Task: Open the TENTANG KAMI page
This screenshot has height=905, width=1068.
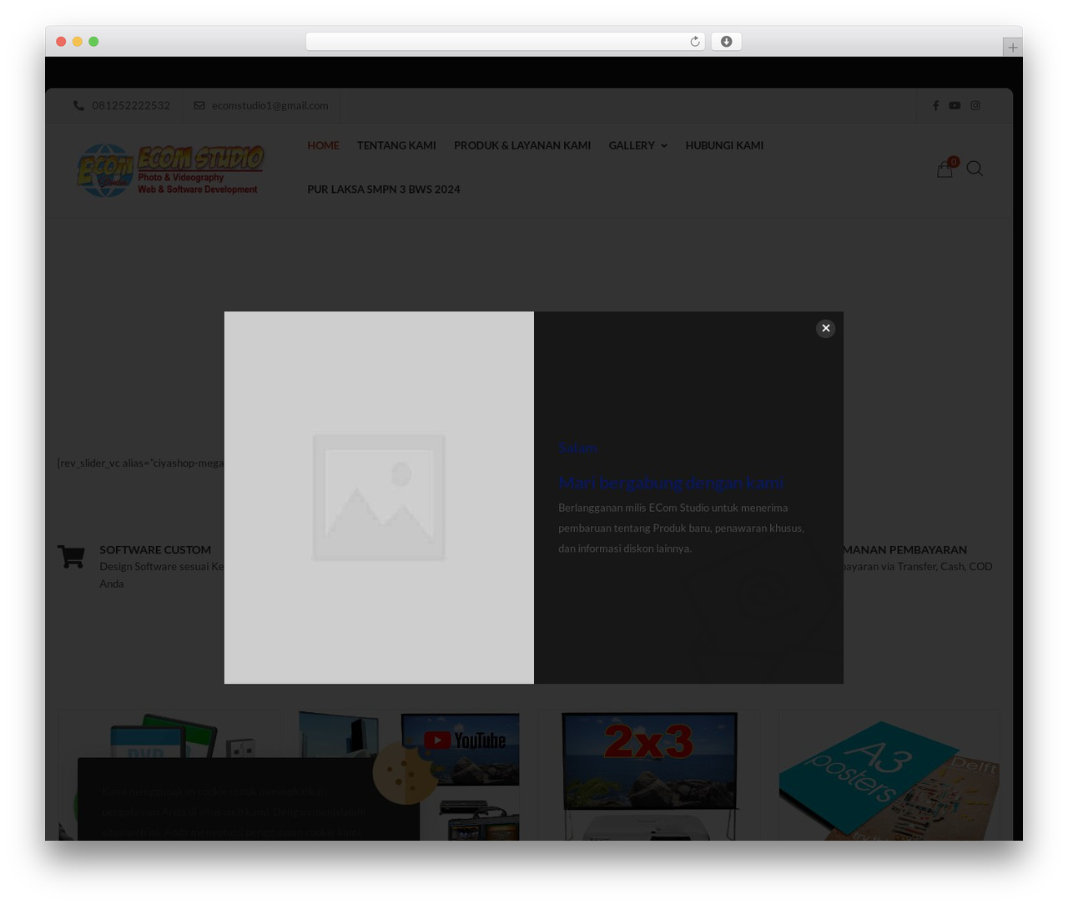Action: [396, 145]
